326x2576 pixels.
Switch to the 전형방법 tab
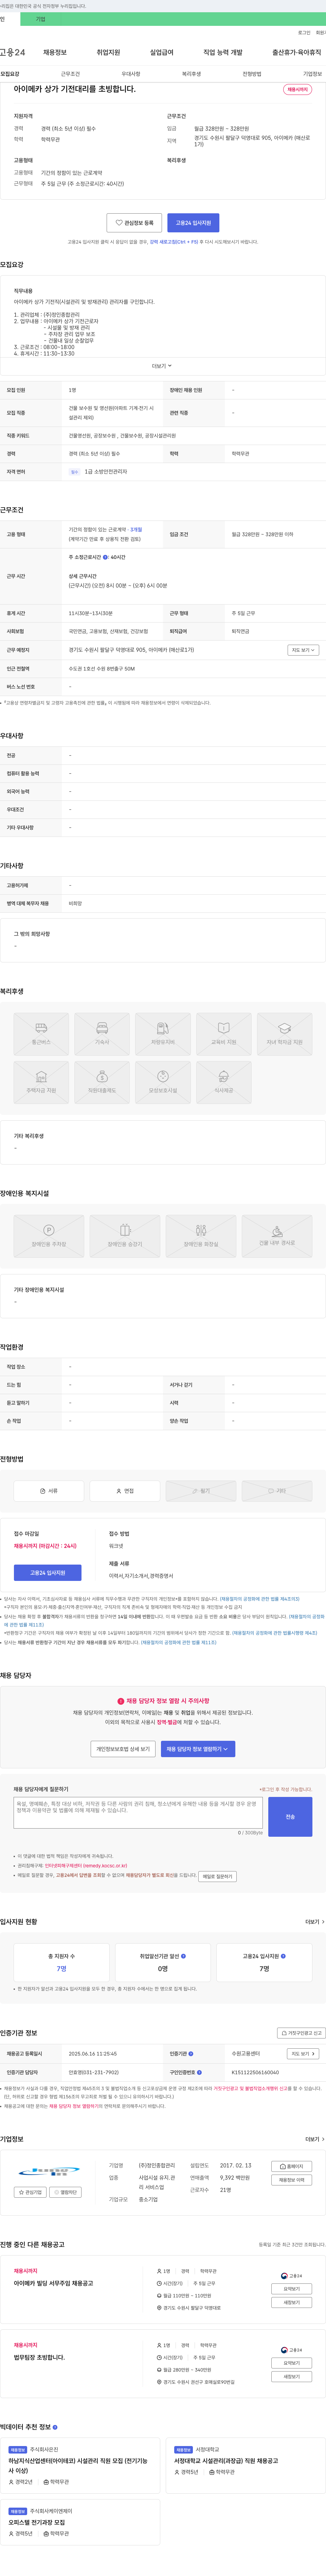pos(251,74)
